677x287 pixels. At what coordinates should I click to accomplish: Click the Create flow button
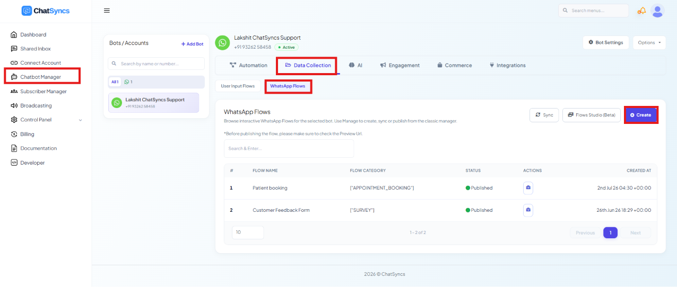click(641, 115)
